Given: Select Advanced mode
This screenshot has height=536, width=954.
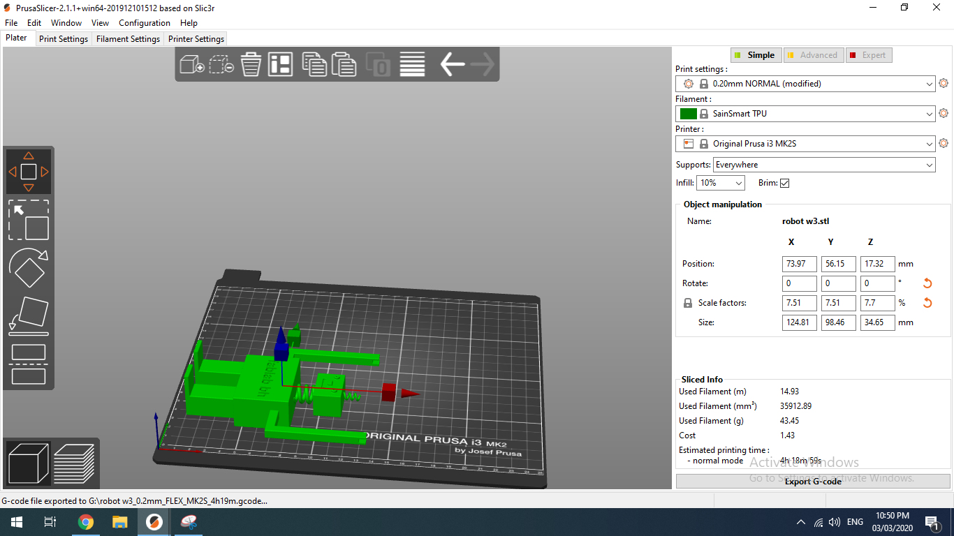Looking at the screenshot, I should point(813,55).
